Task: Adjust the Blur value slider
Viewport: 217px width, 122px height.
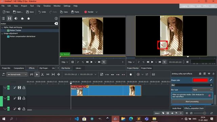Action: click(192, 85)
